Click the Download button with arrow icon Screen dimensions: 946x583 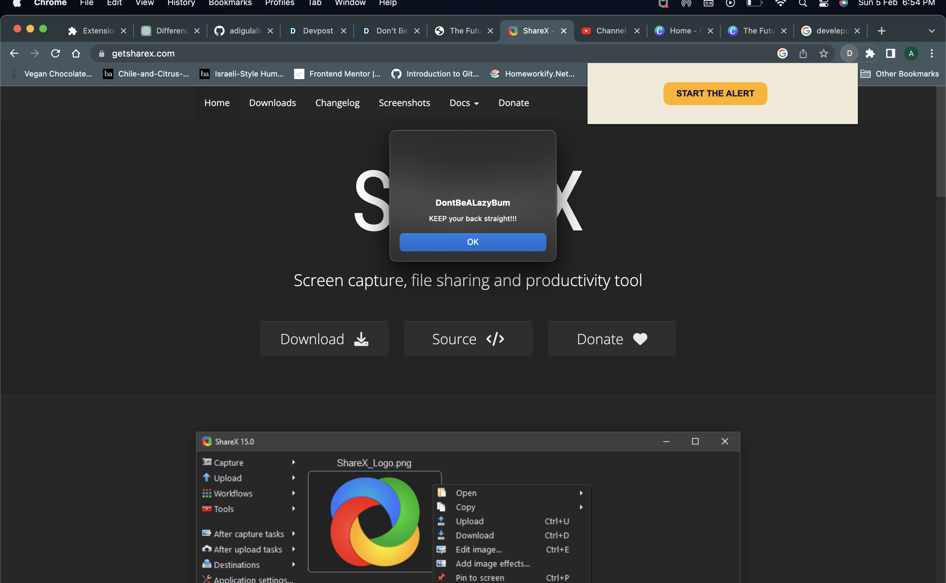[324, 339]
